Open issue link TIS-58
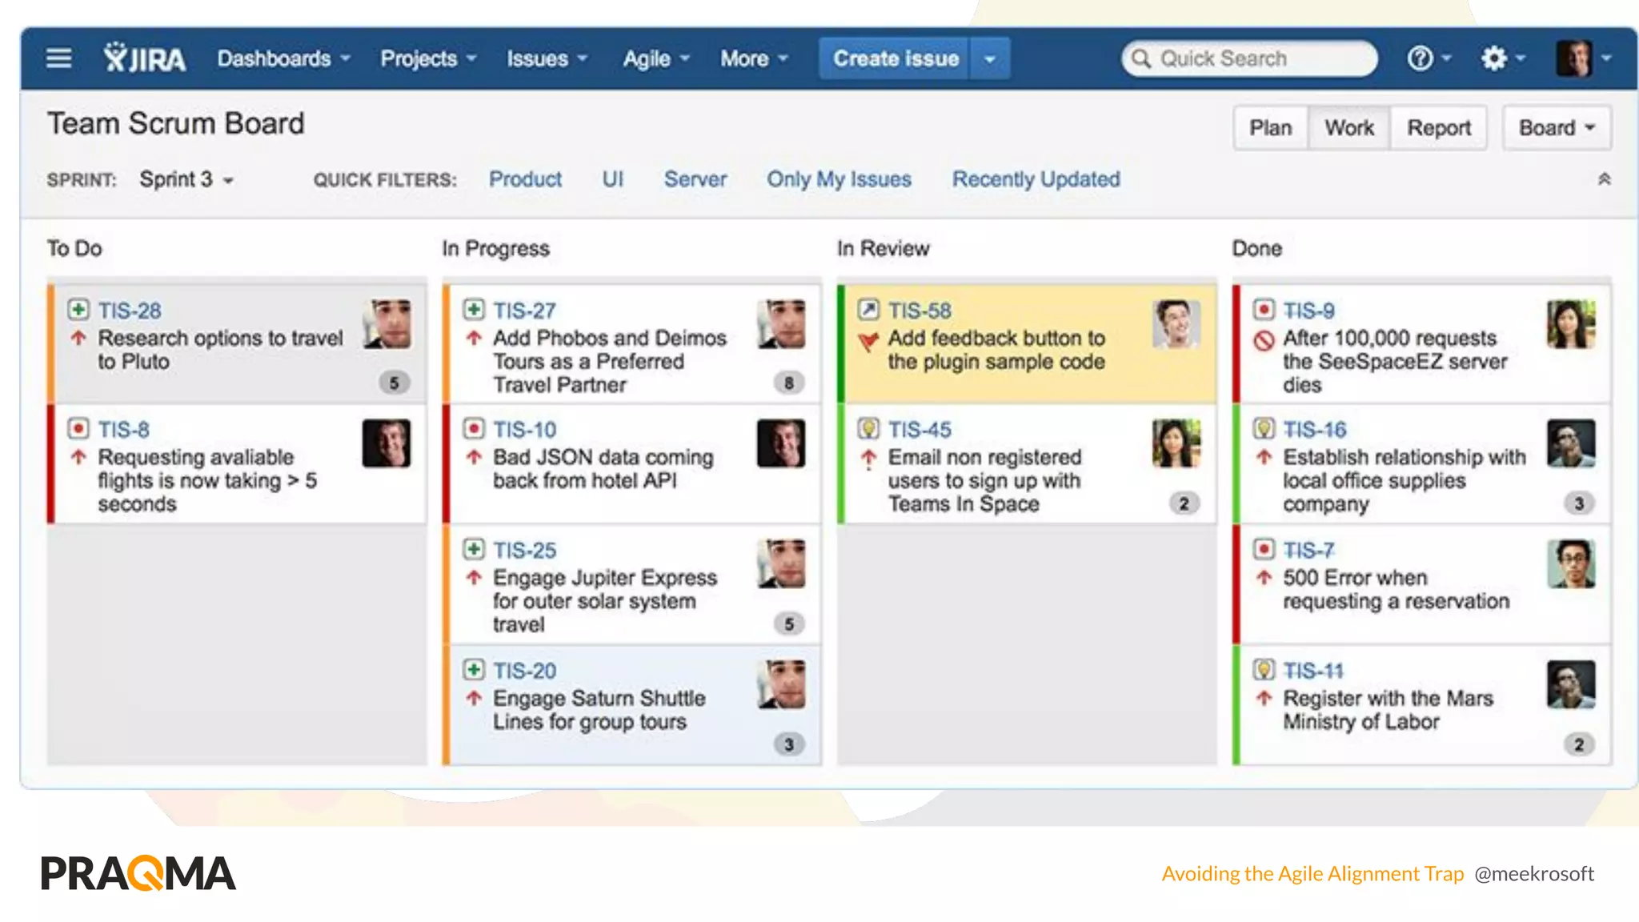The image size is (1639, 922). [920, 311]
